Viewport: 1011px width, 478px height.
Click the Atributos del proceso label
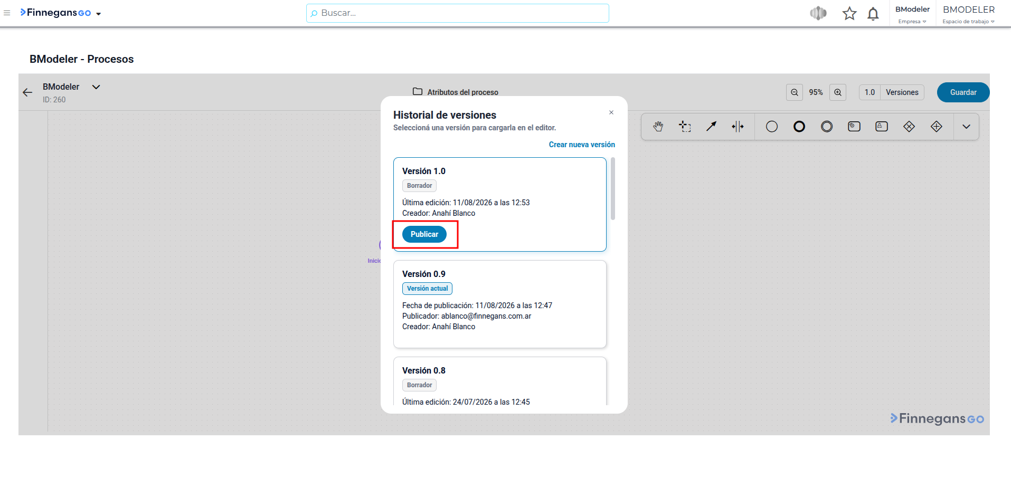[462, 92]
